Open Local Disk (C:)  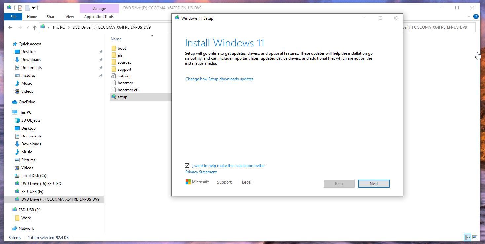[34, 176]
